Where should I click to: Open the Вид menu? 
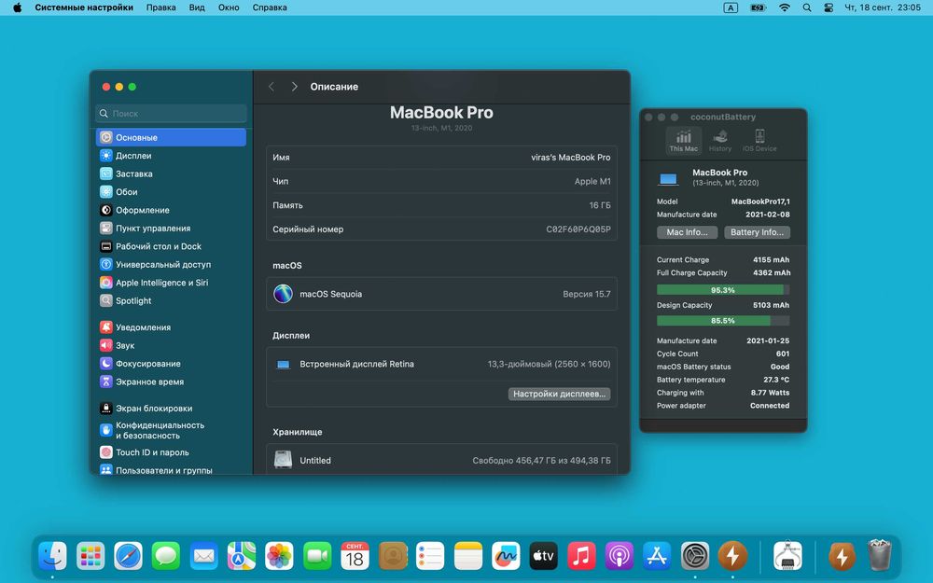click(197, 7)
